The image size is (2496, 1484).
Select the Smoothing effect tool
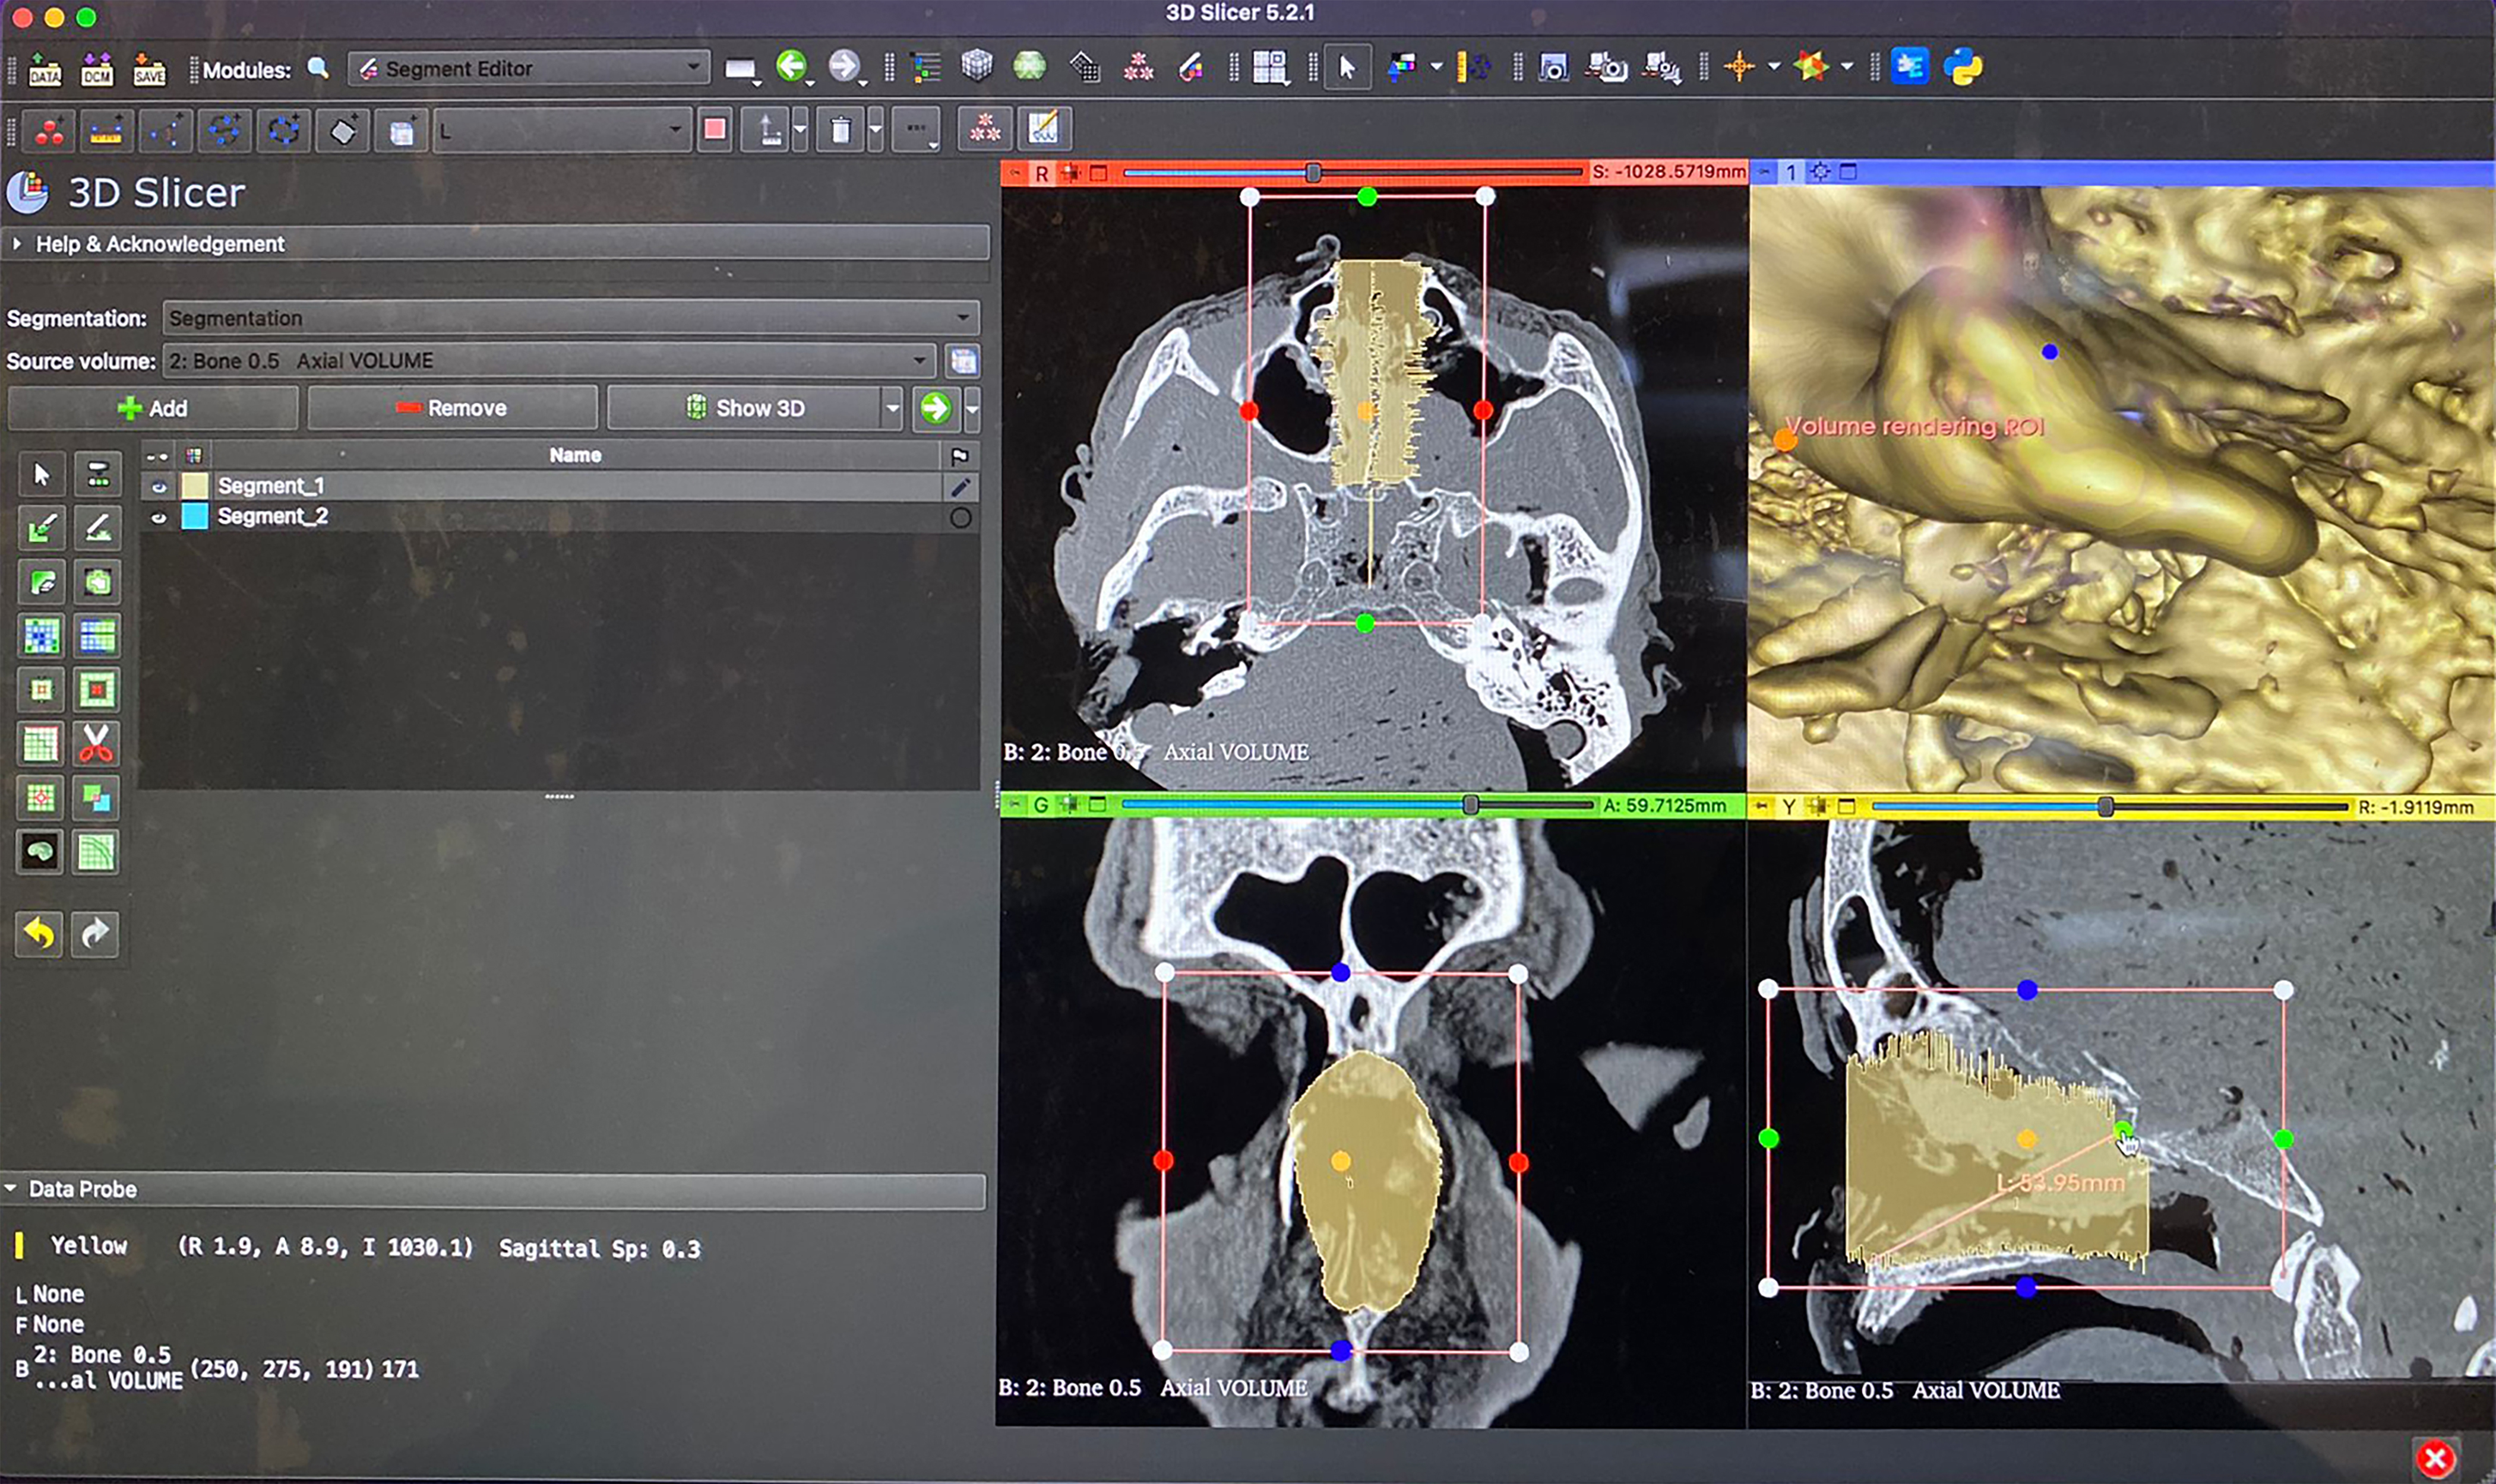pos(42,744)
